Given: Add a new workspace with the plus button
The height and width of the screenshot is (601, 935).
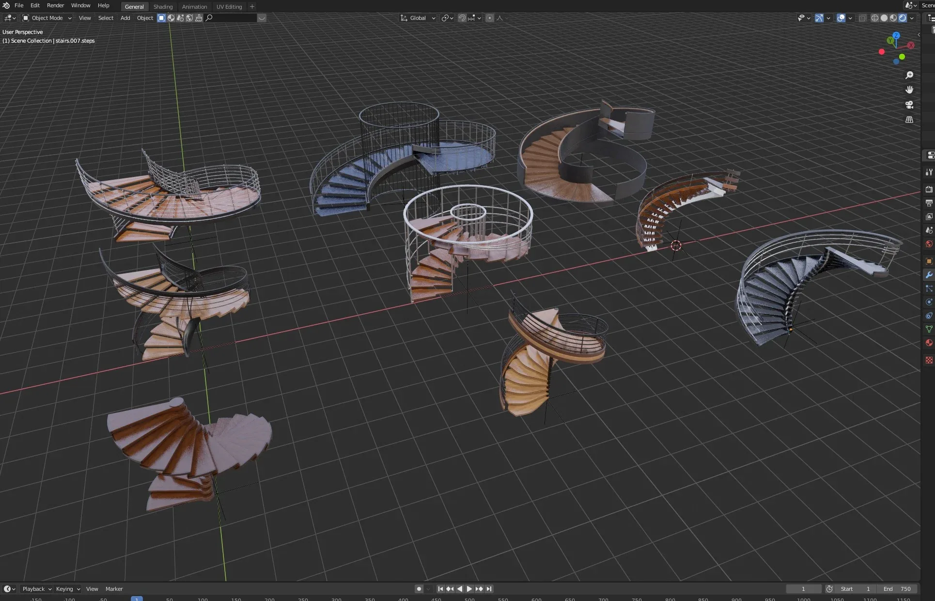Looking at the screenshot, I should 252,6.
